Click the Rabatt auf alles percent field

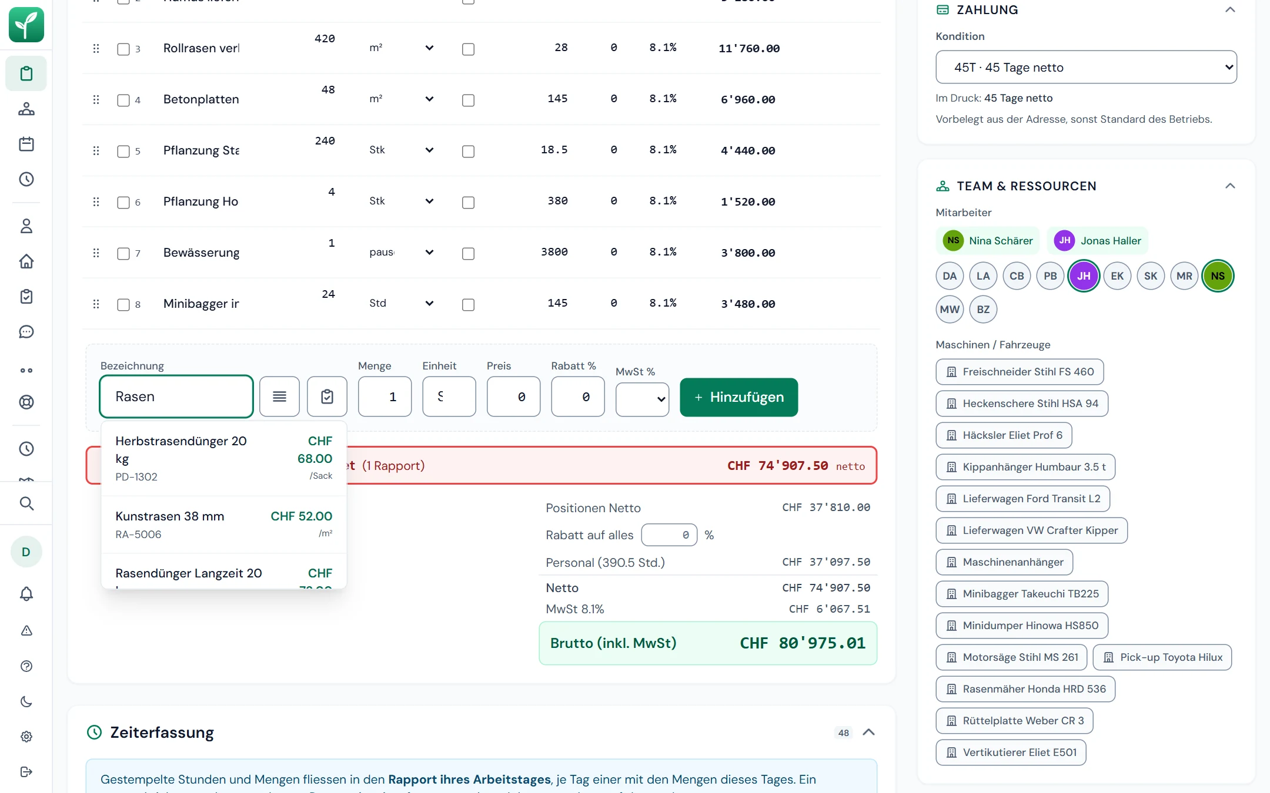coord(669,535)
